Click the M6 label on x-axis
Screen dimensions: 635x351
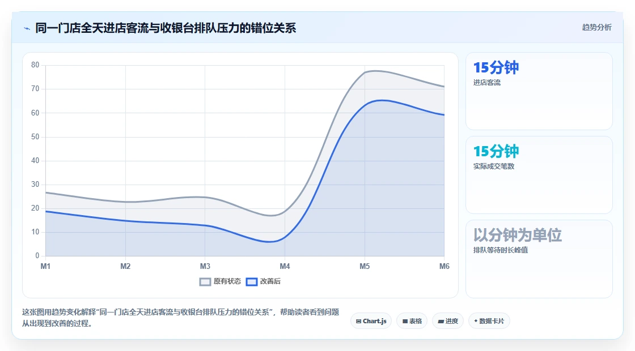[444, 266]
